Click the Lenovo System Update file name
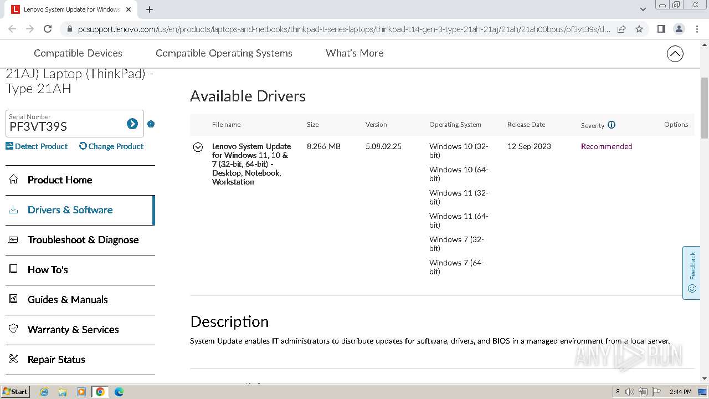Screen dimensions: 709x399 pos(251,164)
